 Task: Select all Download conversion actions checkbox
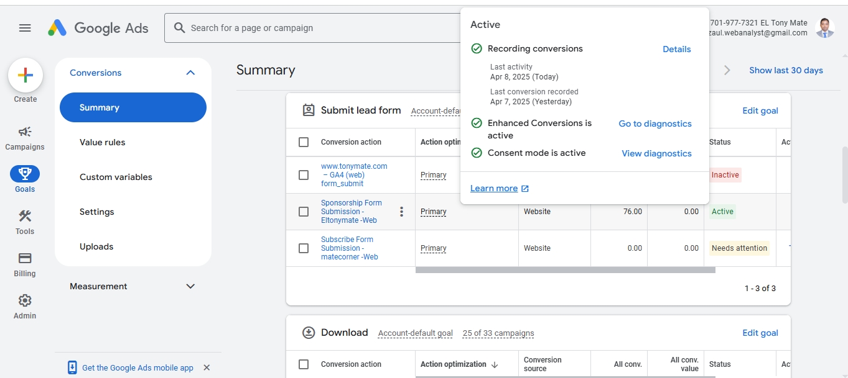pyautogui.click(x=304, y=364)
